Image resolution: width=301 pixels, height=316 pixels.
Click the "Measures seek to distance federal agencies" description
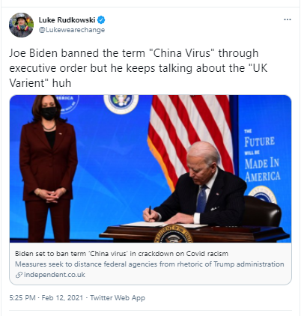click(150, 264)
